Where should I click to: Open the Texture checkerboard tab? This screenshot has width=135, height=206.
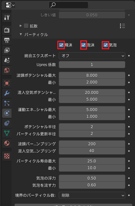pyautogui.click(x=7, y=156)
